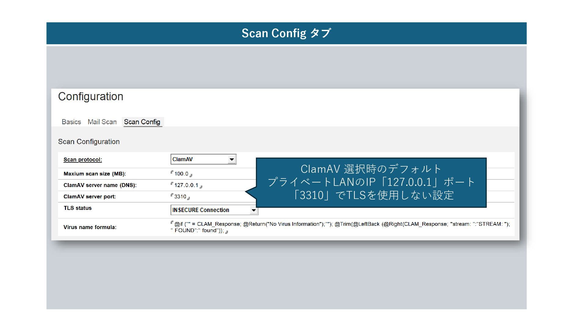Image resolution: width=586 pixels, height=329 pixels.
Task: Click the Virus name formula label
Action: pyautogui.click(x=90, y=227)
